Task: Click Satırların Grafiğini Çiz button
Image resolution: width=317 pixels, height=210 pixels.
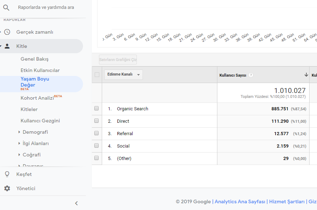Action: [118, 60]
